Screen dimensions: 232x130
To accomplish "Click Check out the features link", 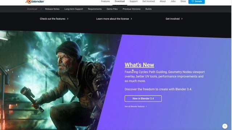I will [x=54, y=19].
